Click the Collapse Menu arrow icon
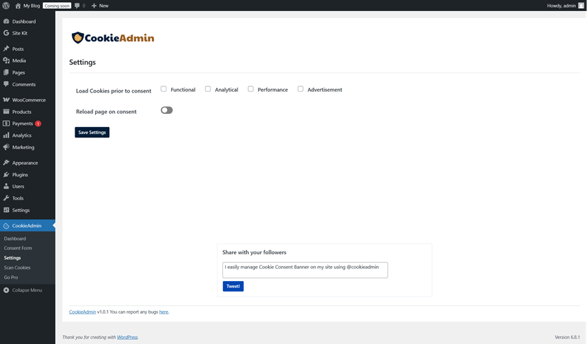This screenshot has height=344, width=587. tap(6, 290)
